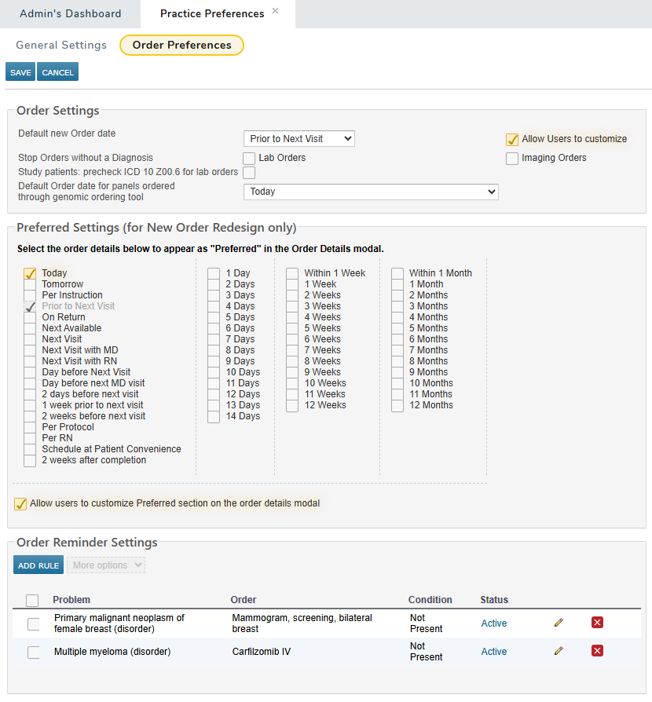Uncheck Allow users to customize Preferred section

point(20,503)
